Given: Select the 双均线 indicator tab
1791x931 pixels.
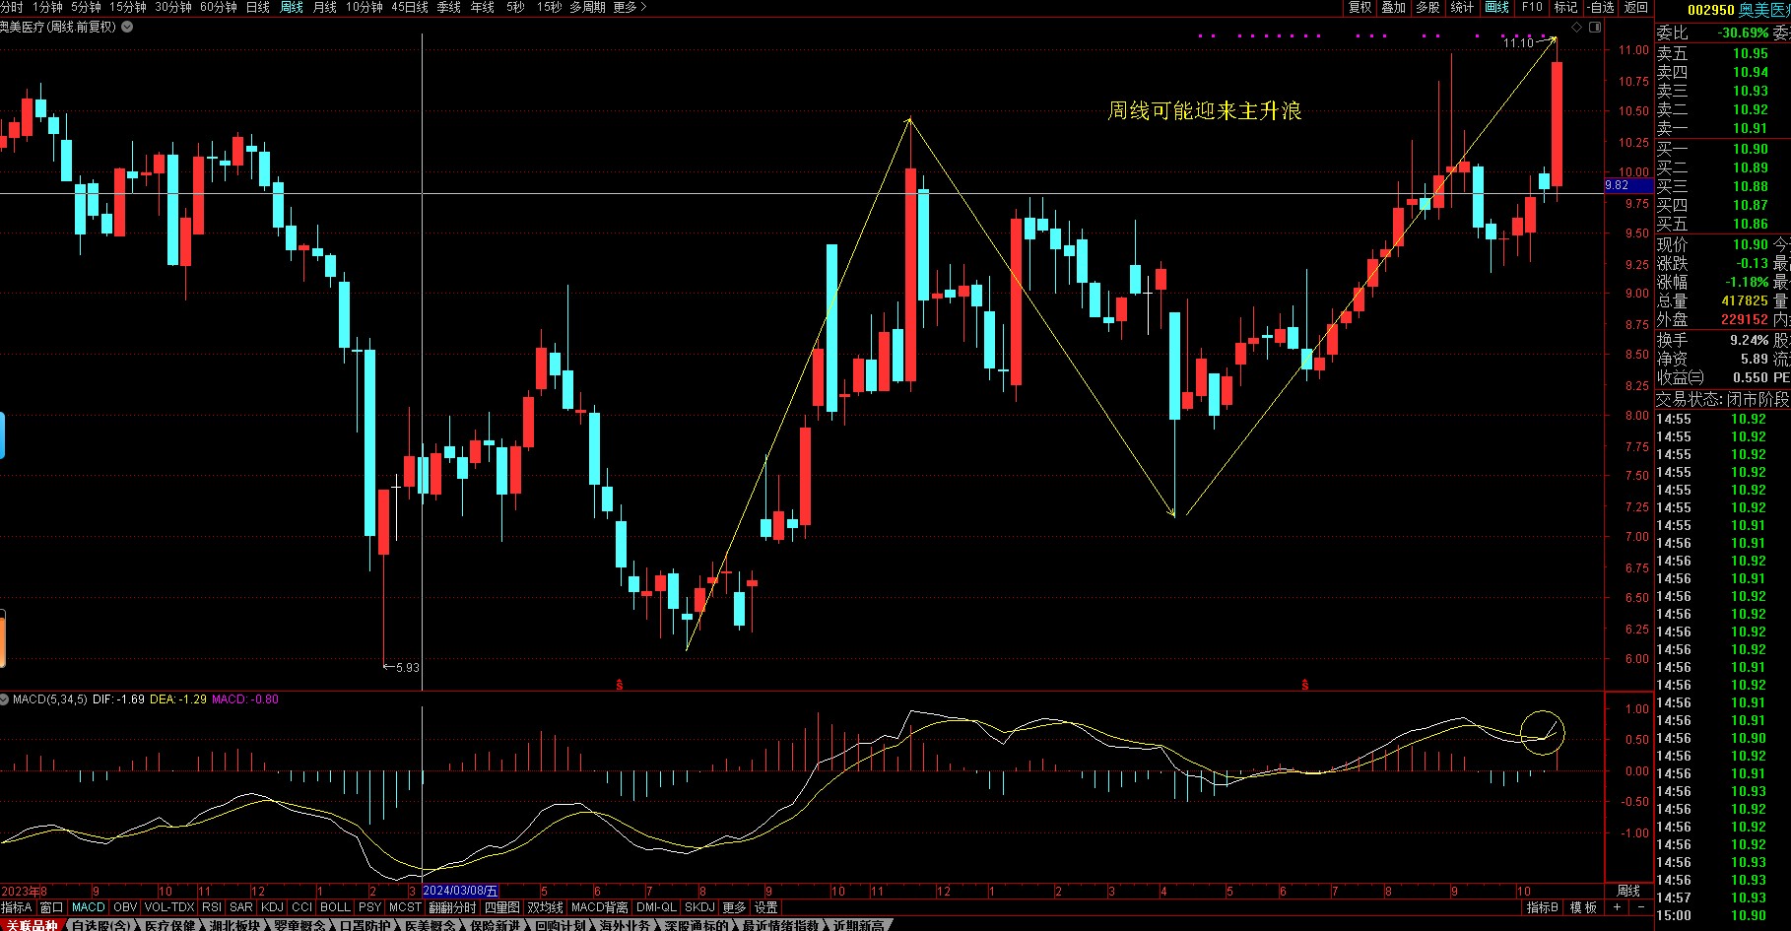Looking at the screenshot, I should point(545,907).
